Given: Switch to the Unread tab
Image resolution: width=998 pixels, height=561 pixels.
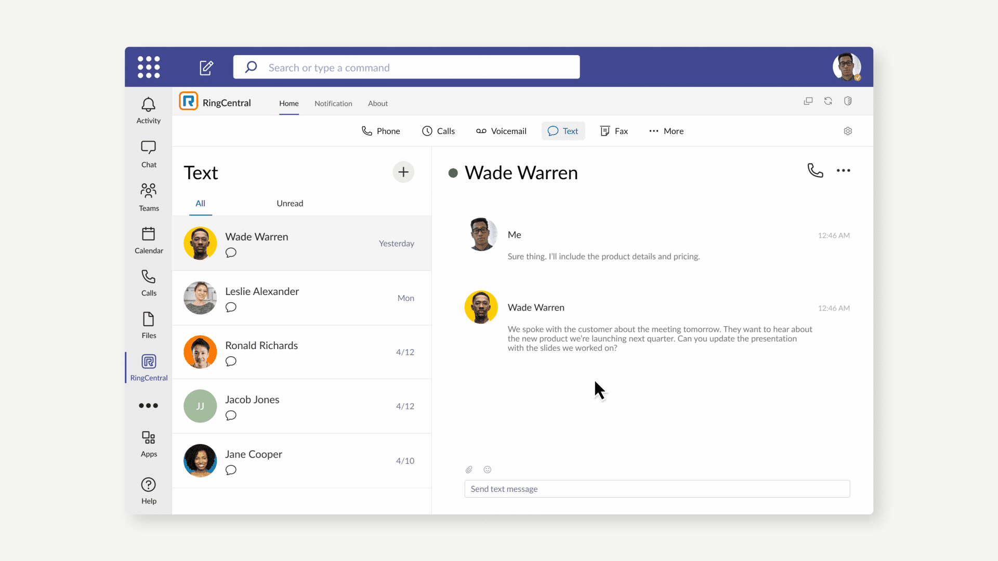Looking at the screenshot, I should click(290, 204).
